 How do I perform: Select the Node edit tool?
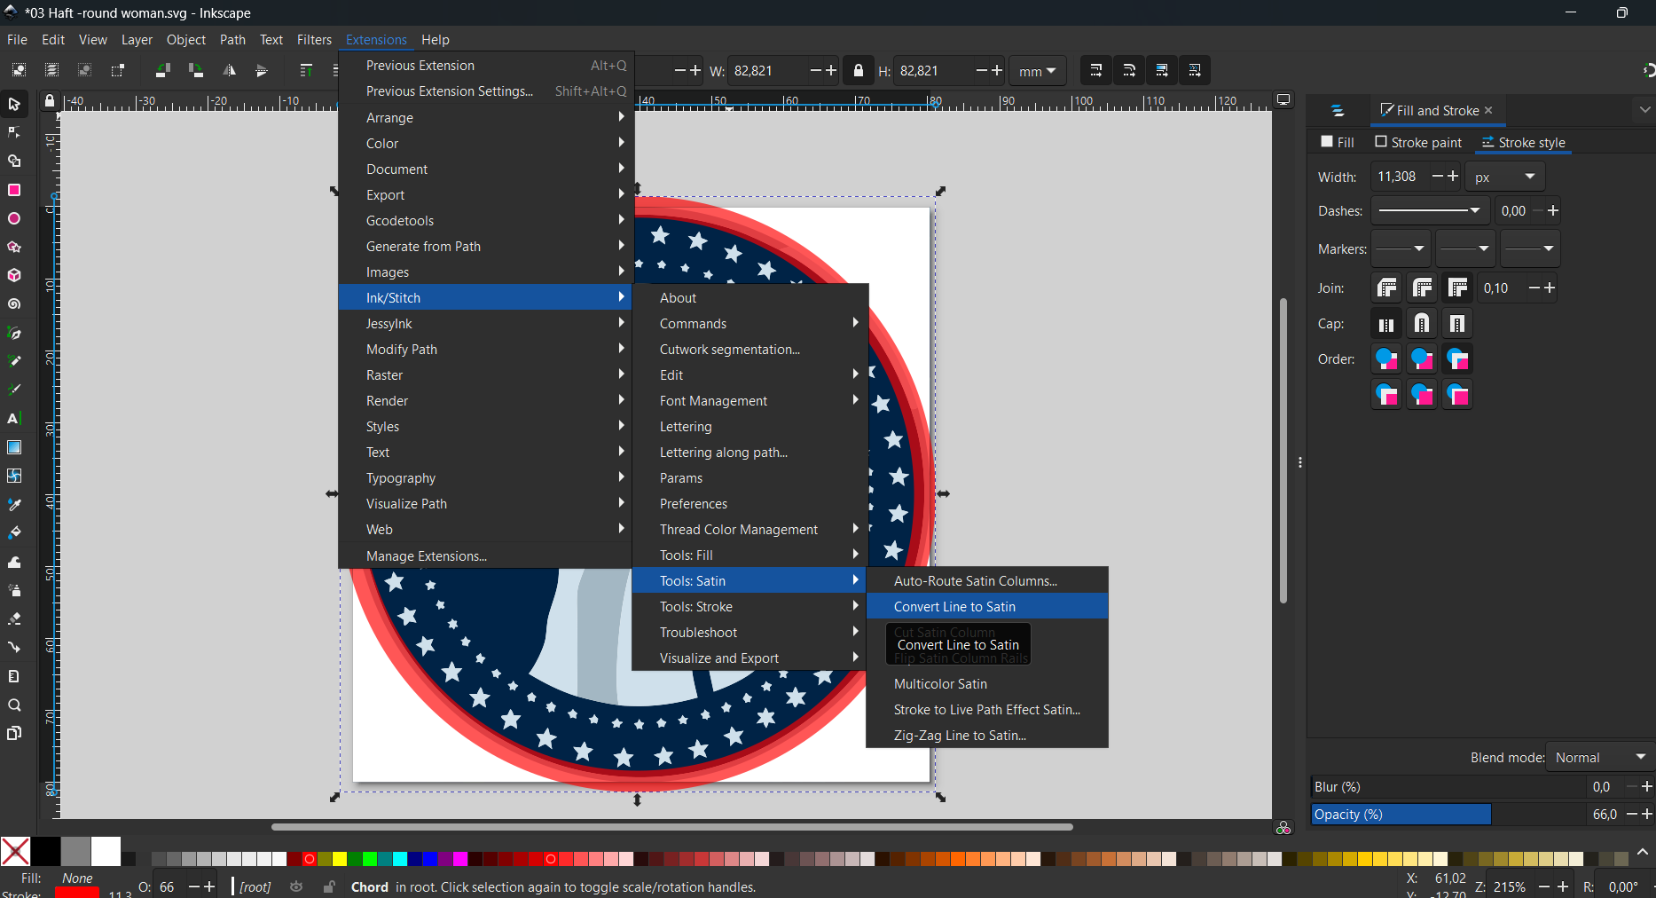tap(14, 133)
